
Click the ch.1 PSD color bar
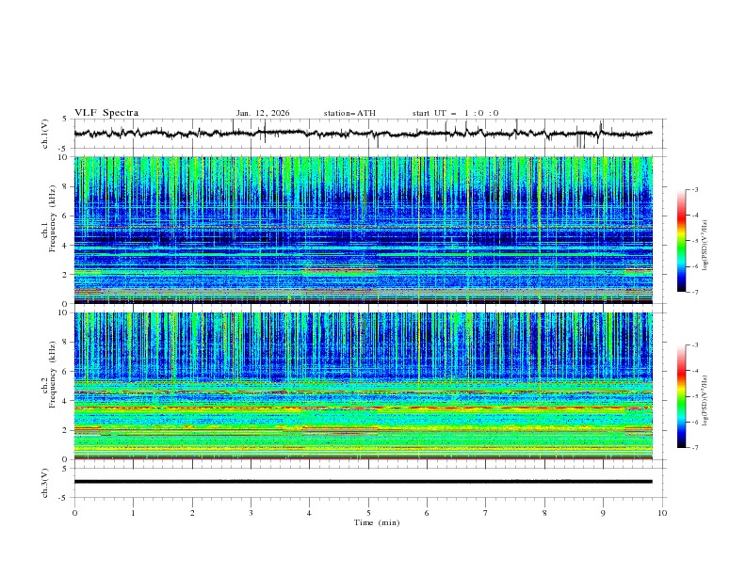(681, 241)
